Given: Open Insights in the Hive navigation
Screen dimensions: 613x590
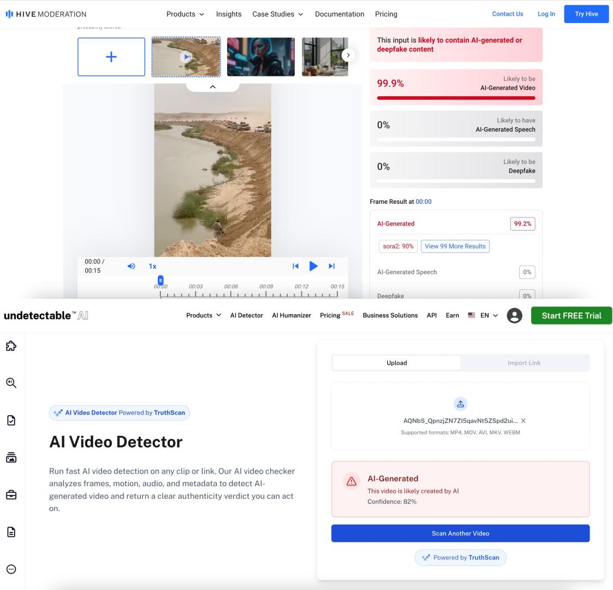Looking at the screenshot, I should point(229,14).
